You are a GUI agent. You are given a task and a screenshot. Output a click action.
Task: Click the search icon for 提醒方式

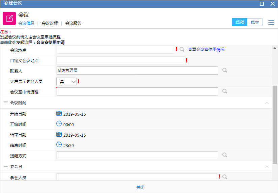click(x=225, y=155)
